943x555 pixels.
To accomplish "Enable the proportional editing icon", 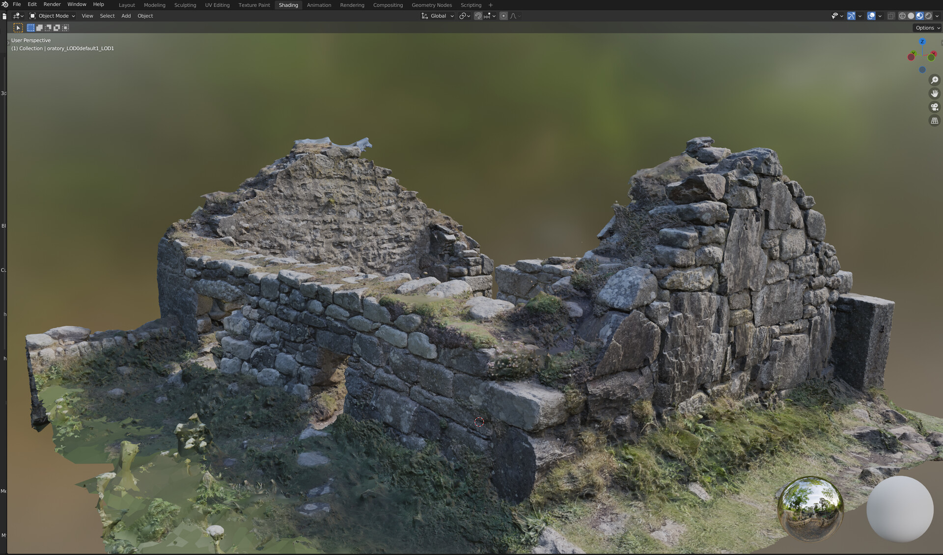I will point(503,16).
